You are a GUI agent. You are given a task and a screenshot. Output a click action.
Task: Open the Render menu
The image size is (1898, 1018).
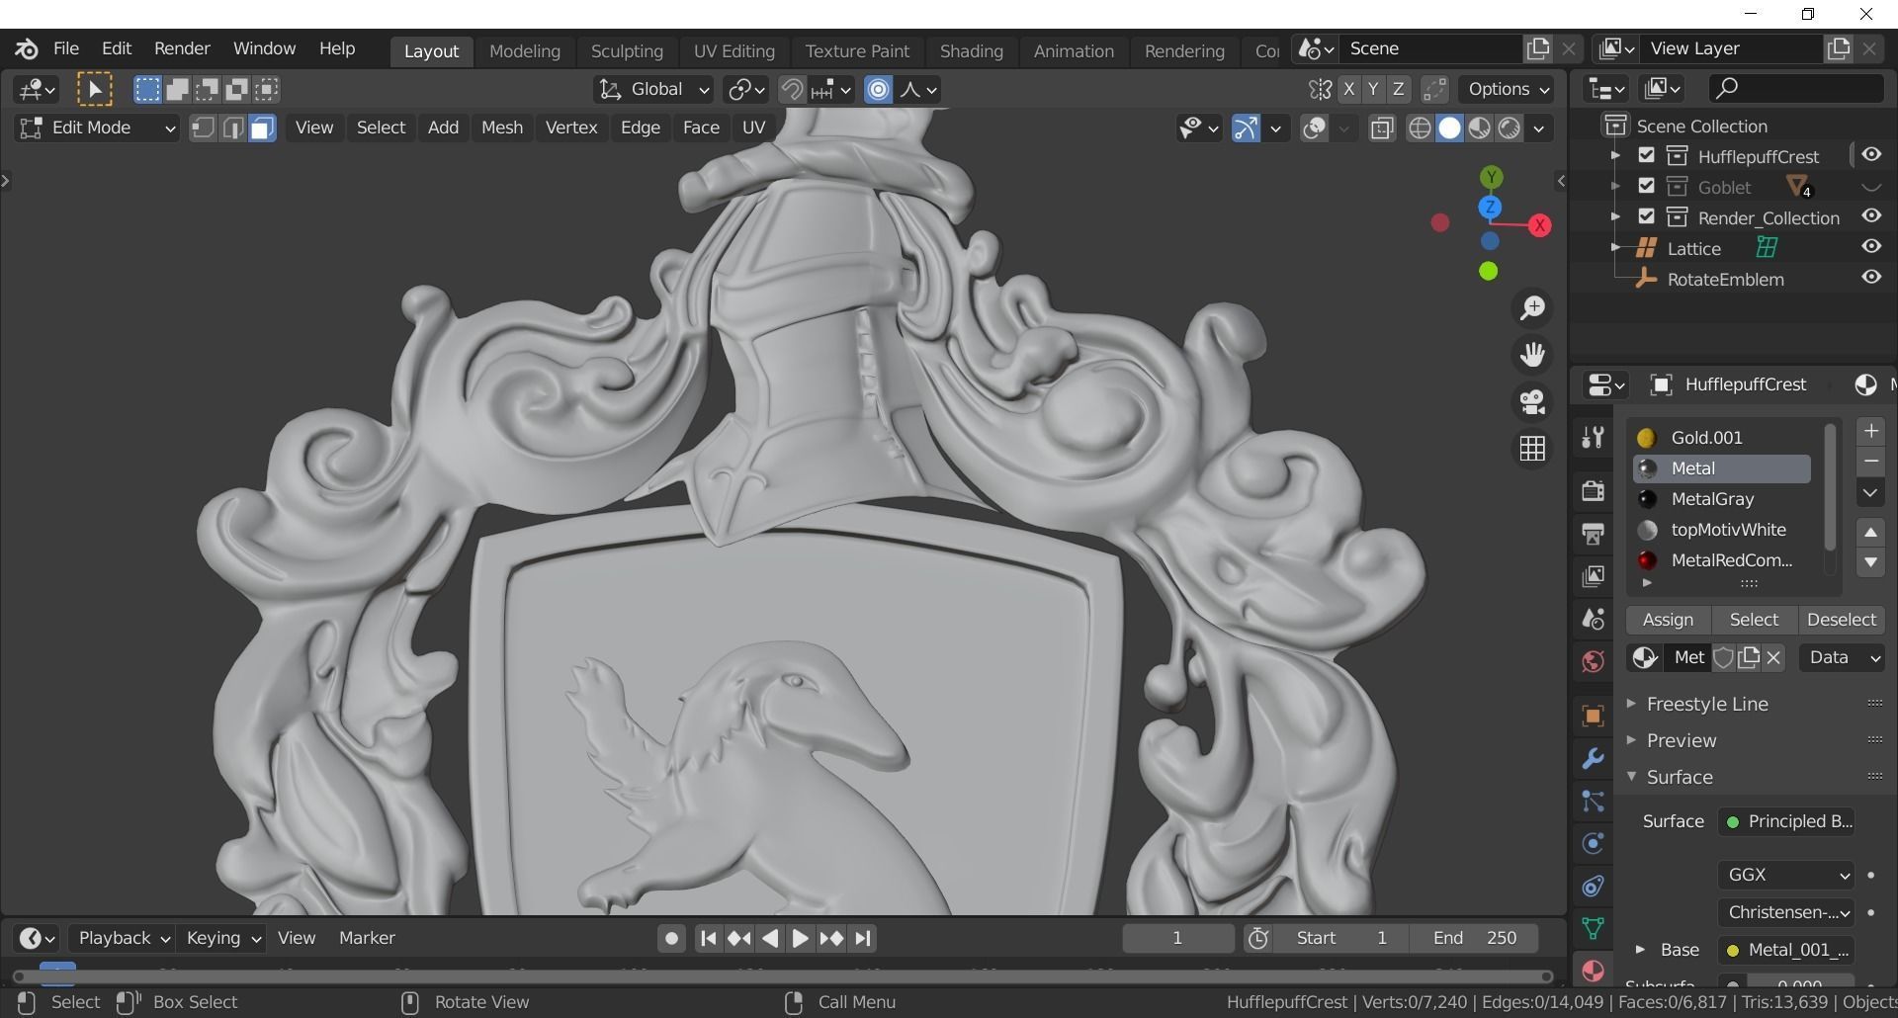182,48
